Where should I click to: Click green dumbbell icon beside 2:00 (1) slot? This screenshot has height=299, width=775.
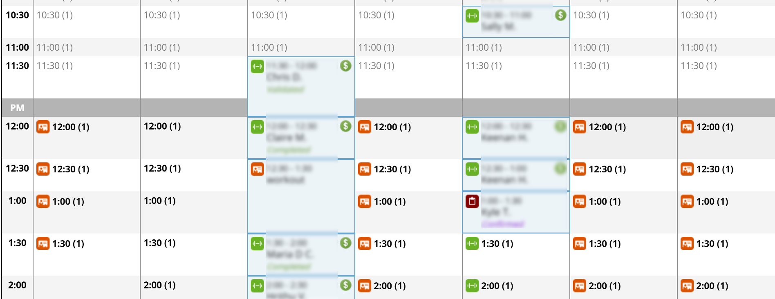(472, 286)
